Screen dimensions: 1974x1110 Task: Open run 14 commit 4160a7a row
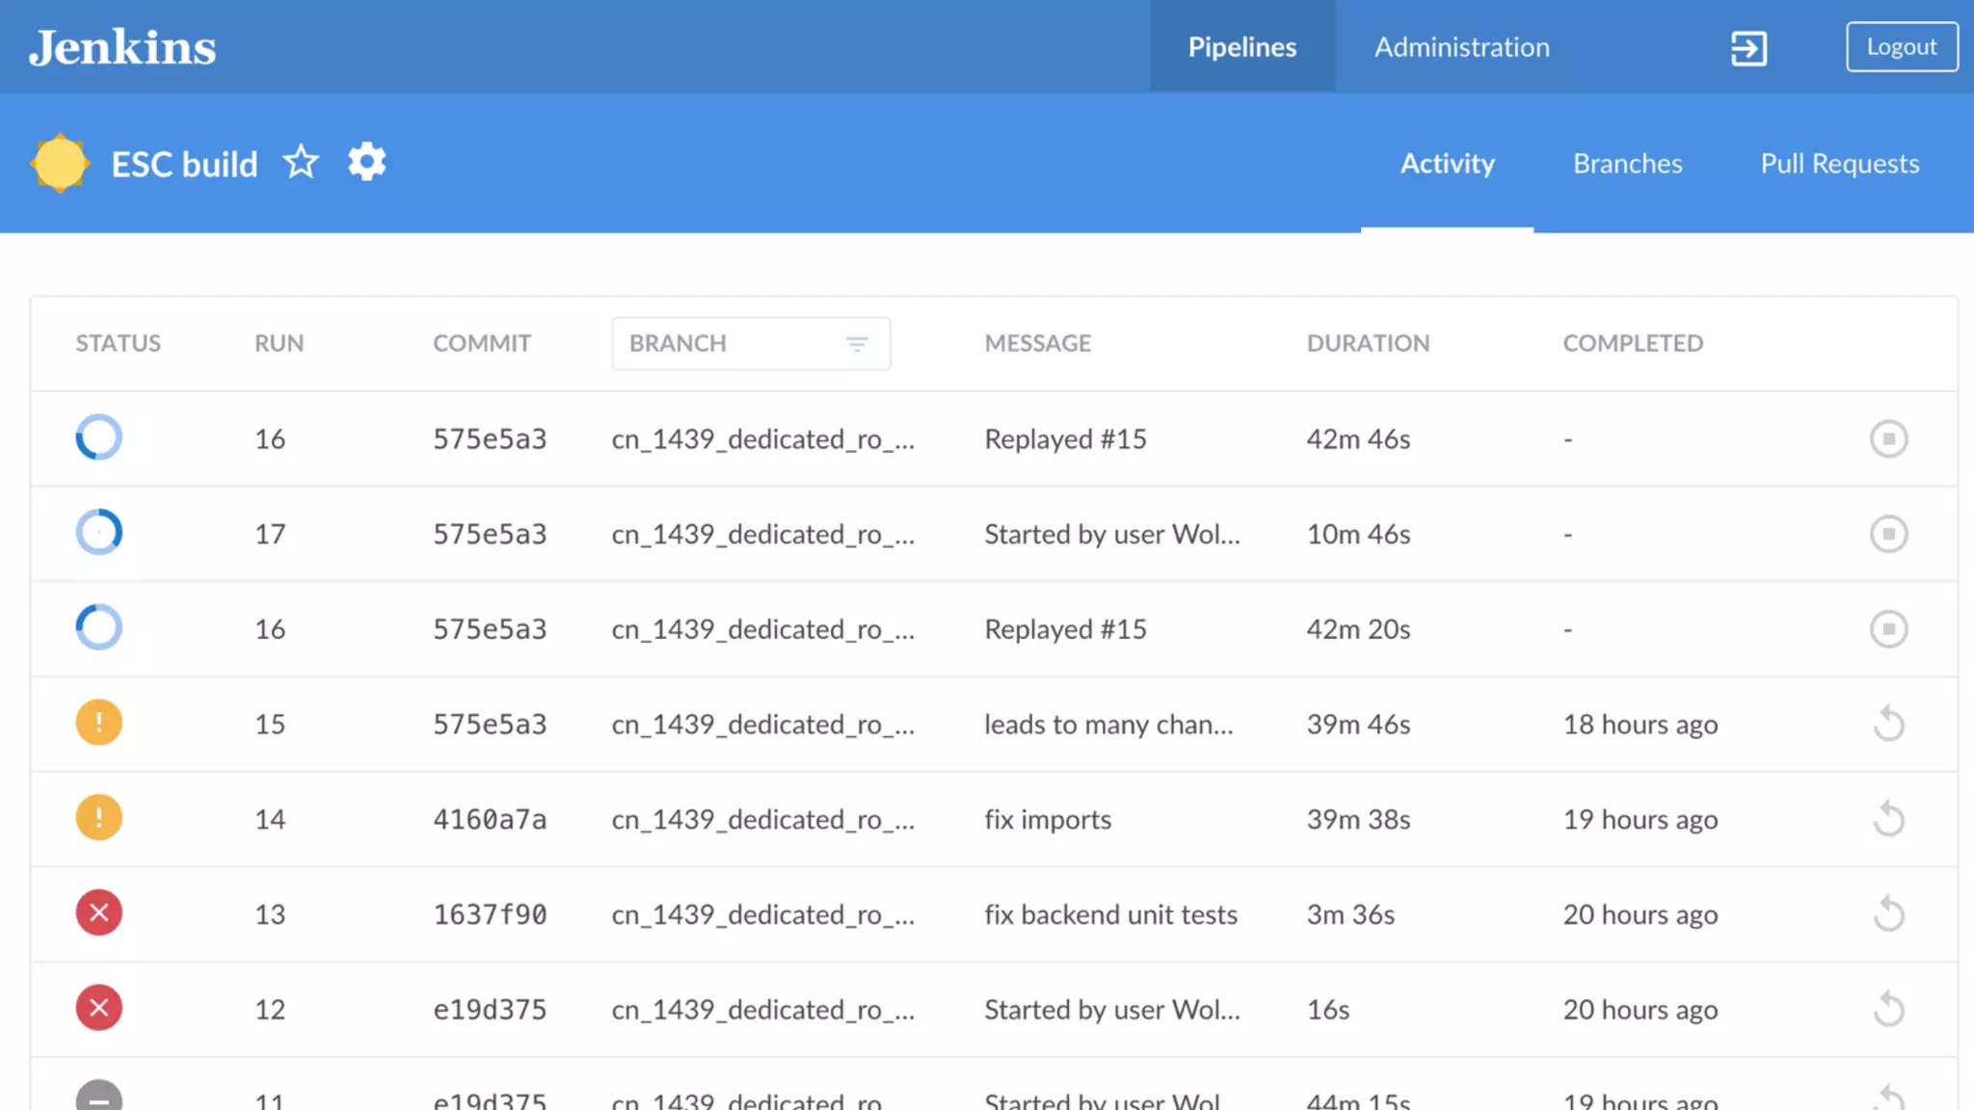[490, 819]
